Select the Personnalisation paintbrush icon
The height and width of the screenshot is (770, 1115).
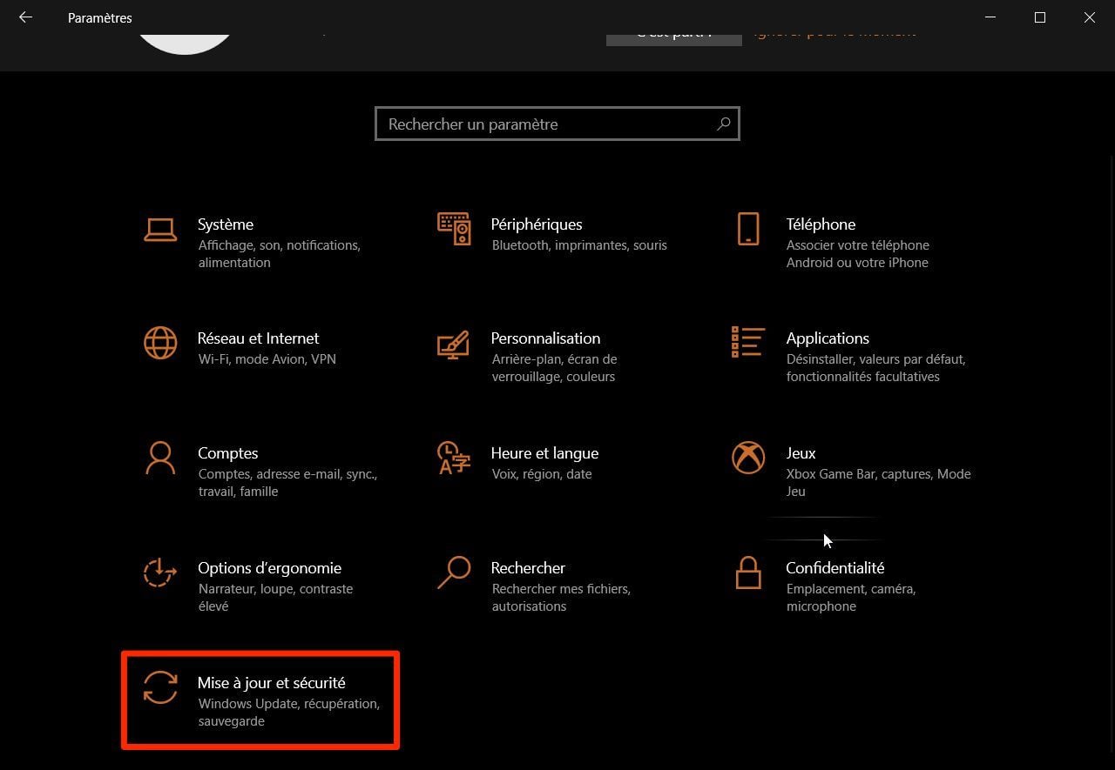click(x=454, y=344)
